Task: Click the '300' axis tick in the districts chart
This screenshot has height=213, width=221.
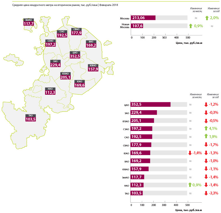Action: pos(164,205)
